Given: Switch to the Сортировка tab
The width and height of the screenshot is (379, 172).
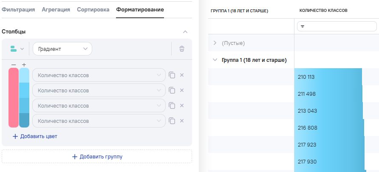Looking at the screenshot, I should click(x=93, y=9).
